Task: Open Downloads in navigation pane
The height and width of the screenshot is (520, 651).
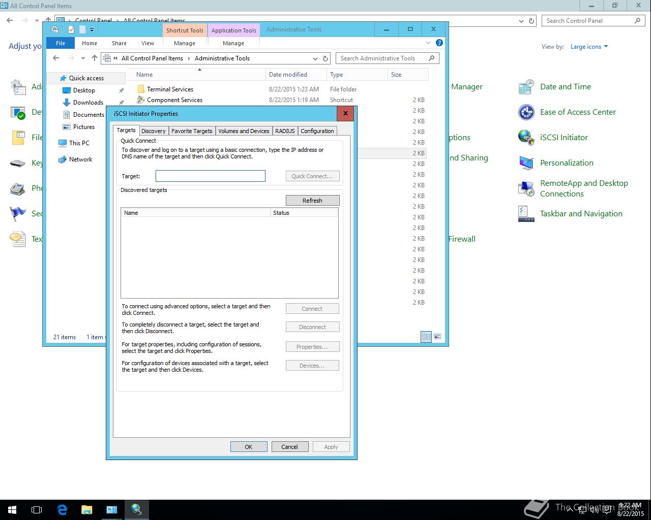Action: (88, 102)
